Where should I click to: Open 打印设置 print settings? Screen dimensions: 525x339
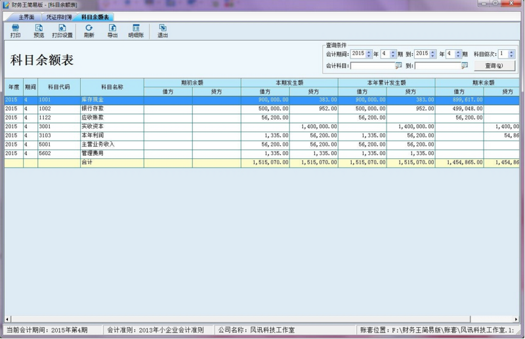pyautogui.click(x=62, y=31)
